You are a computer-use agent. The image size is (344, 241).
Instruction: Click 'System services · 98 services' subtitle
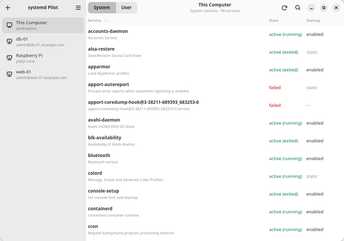coord(215,11)
